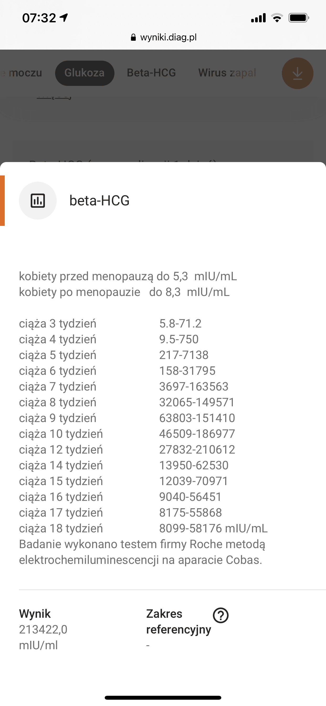The height and width of the screenshot is (706, 326).
Task: Tap the Zakres referencyjny label
Action: [178, 622]
